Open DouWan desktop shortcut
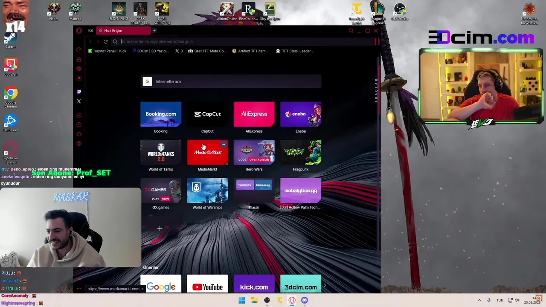Screen dimensions: 546x307 click(x=11, y=68)
